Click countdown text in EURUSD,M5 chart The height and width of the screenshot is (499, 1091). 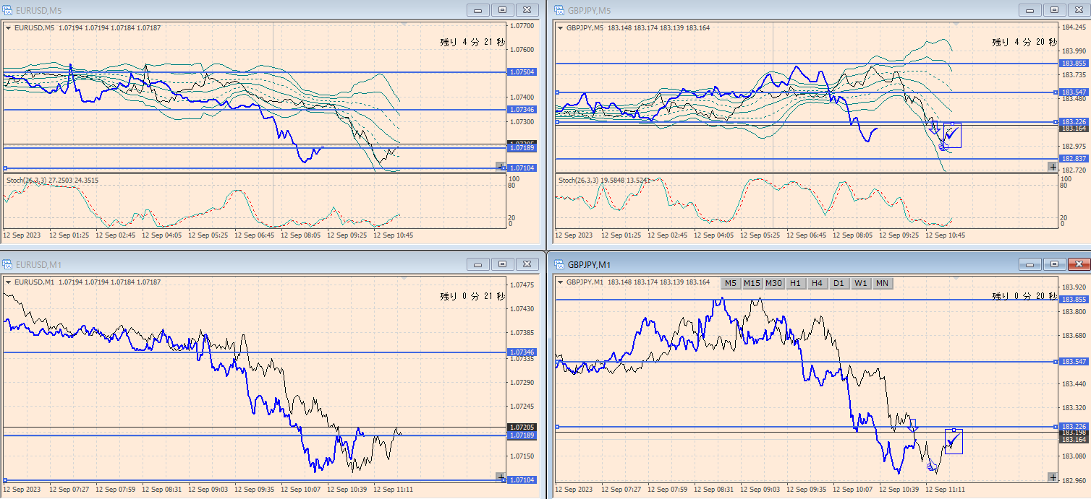pos(472,43)
